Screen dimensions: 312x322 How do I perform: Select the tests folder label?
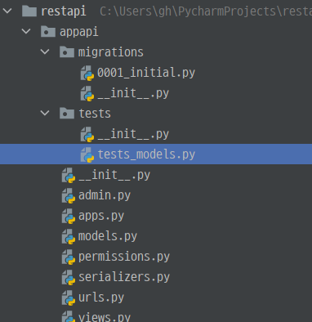tap(95, 114)
